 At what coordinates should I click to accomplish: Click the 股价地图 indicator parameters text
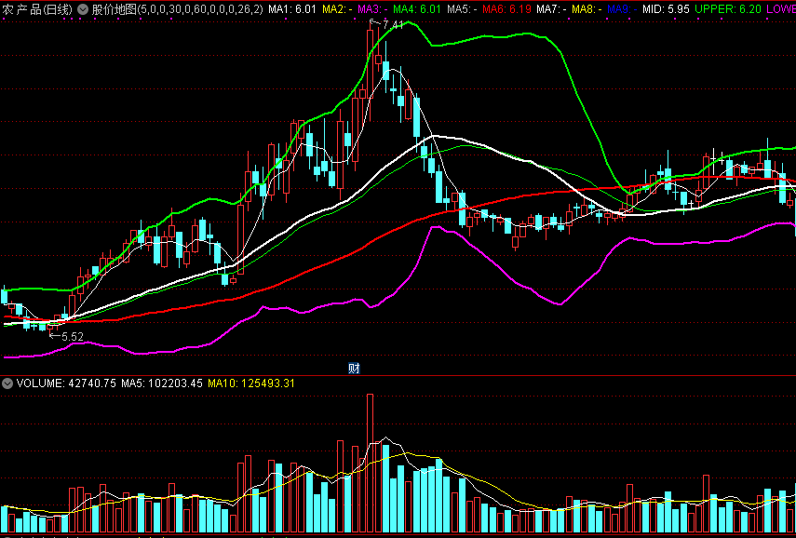click(177, 9)
